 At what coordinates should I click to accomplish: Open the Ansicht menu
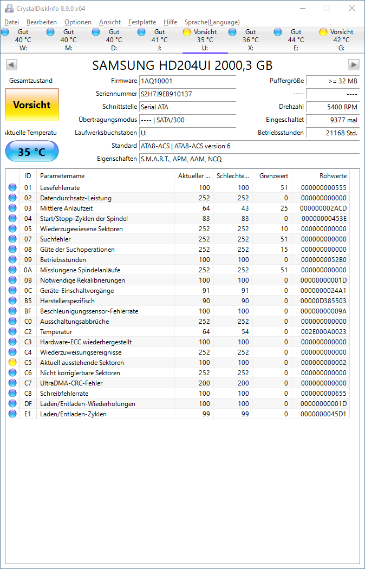[x=110, y=22]
